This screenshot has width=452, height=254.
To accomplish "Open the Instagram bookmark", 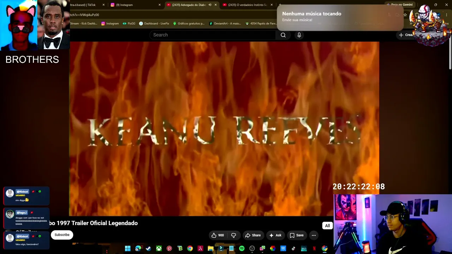I will 110,24.
